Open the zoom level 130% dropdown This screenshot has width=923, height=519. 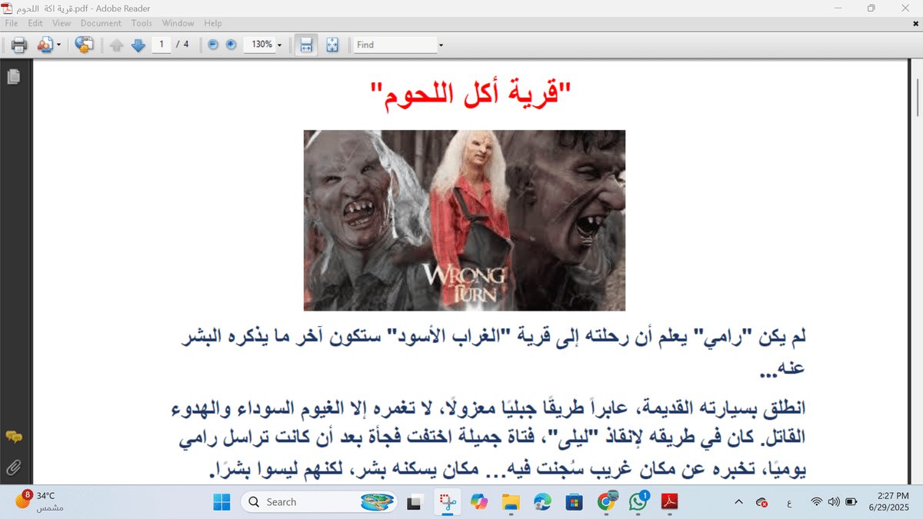[x=263, y=45]
